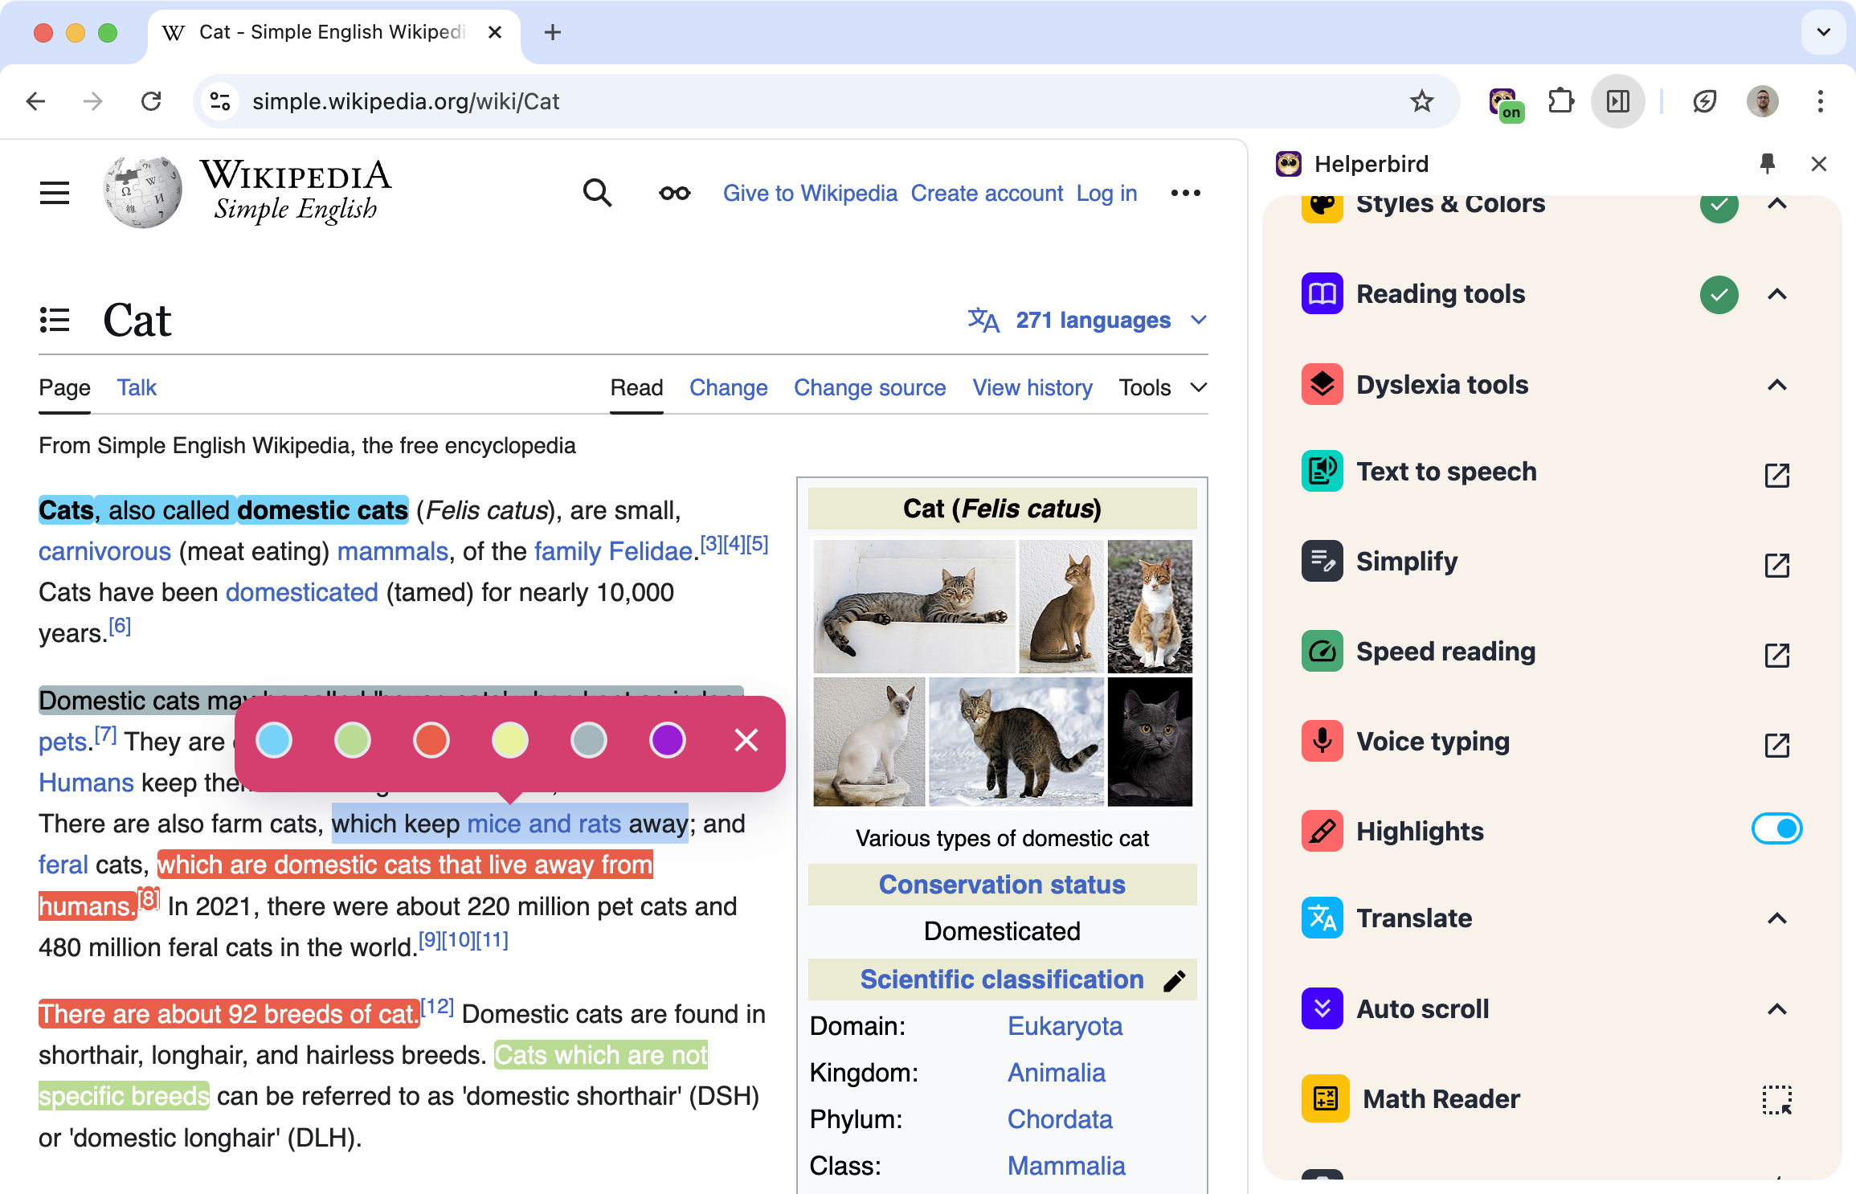Open the View history tab
Viewport: 1856px width, 1194px height.
[1032, 387]
